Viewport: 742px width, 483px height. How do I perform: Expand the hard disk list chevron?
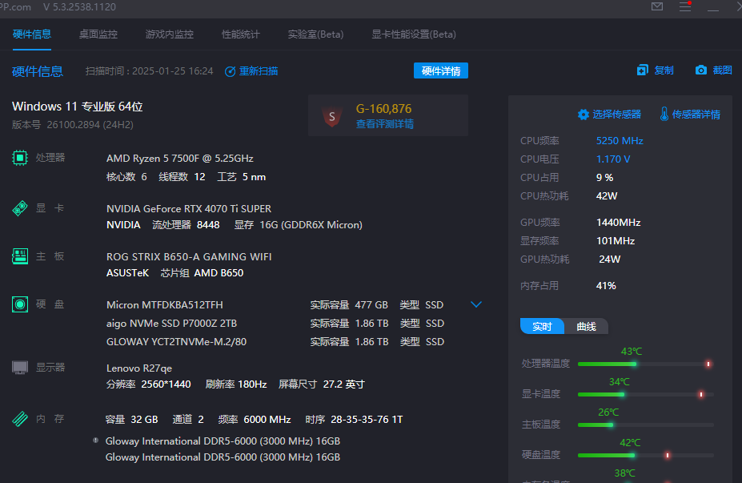pyautogui.click(x=476, y=304)
